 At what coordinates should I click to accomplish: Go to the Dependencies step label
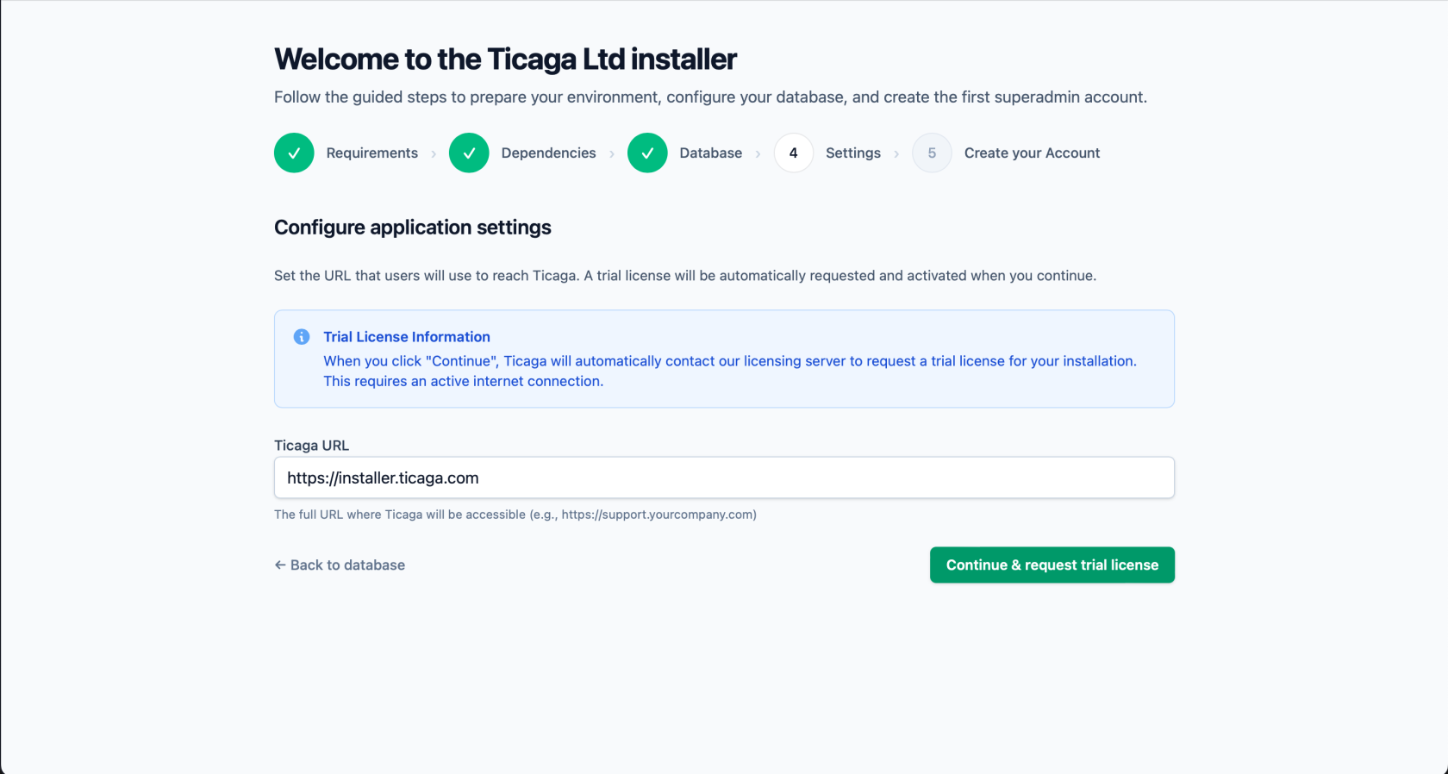click(x=548, y=153)
